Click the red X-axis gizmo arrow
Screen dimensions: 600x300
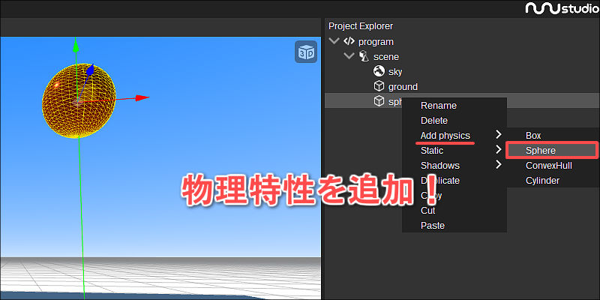142,97
